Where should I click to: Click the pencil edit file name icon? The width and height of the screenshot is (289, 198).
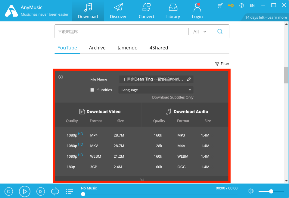coord(189,79)
